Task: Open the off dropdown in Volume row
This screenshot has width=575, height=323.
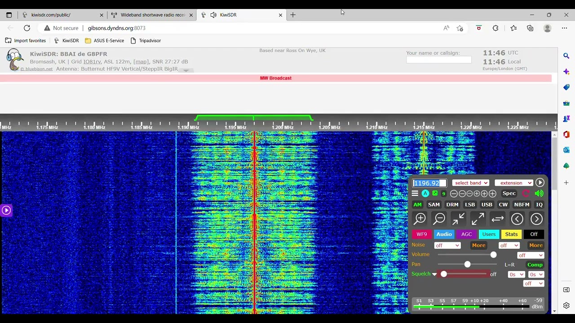Action: (531, 255)
